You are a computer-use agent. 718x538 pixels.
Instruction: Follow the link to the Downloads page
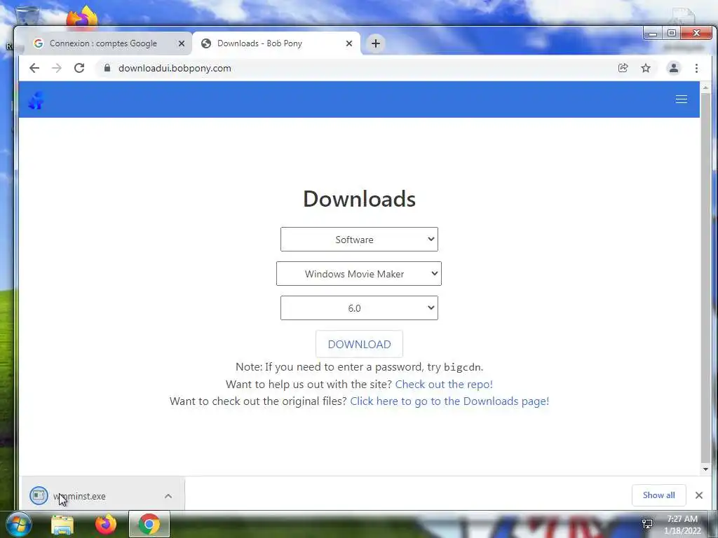tap(449, 401)
